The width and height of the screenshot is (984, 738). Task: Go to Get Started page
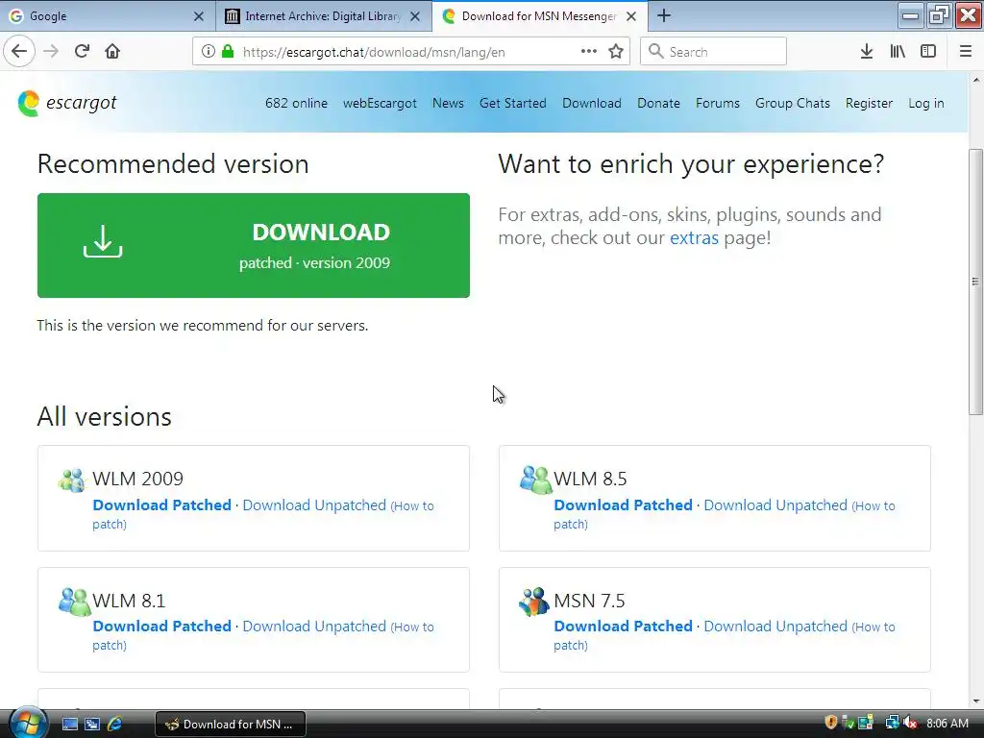click(x=513, y=103)
